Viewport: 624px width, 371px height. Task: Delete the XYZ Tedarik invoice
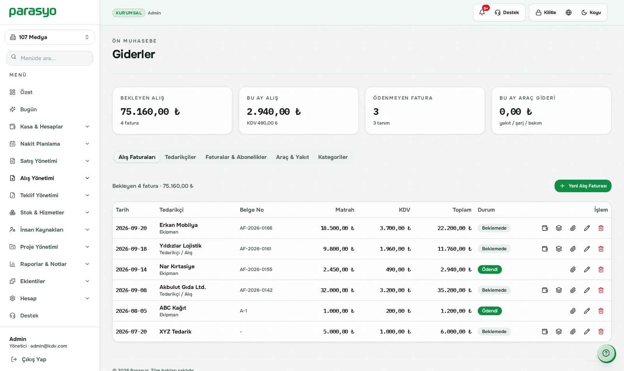click(601, 332)
